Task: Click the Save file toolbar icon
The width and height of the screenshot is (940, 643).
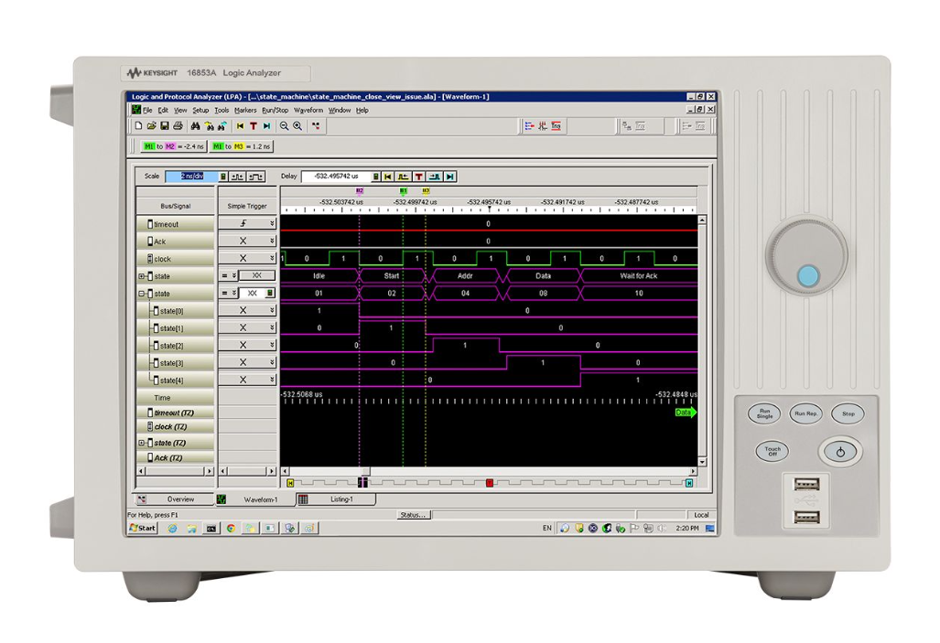Action: [x=165, y=126]
